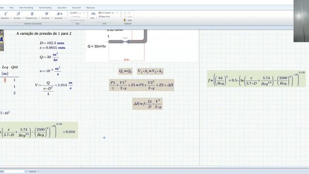Open the Symbols beta icon
The height and width of the screenshot is (174, 309).
coord(18,14)
